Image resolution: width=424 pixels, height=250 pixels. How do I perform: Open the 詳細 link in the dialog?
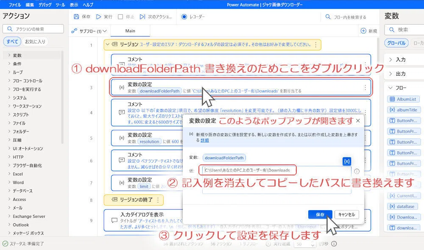(x=205, y=140)
